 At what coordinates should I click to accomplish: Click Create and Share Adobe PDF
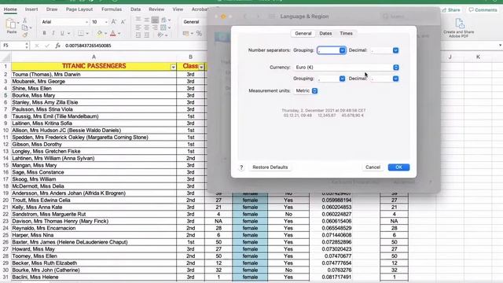coord(459,28)
